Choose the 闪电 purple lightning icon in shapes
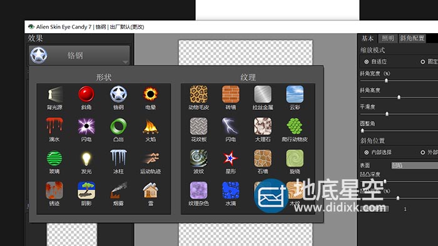This screenshot has height=246, width=438. pyautogui.click(x=86, y=127)
